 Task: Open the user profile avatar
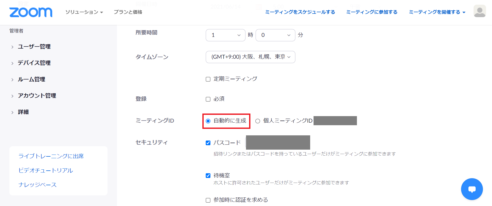[480, 11]
